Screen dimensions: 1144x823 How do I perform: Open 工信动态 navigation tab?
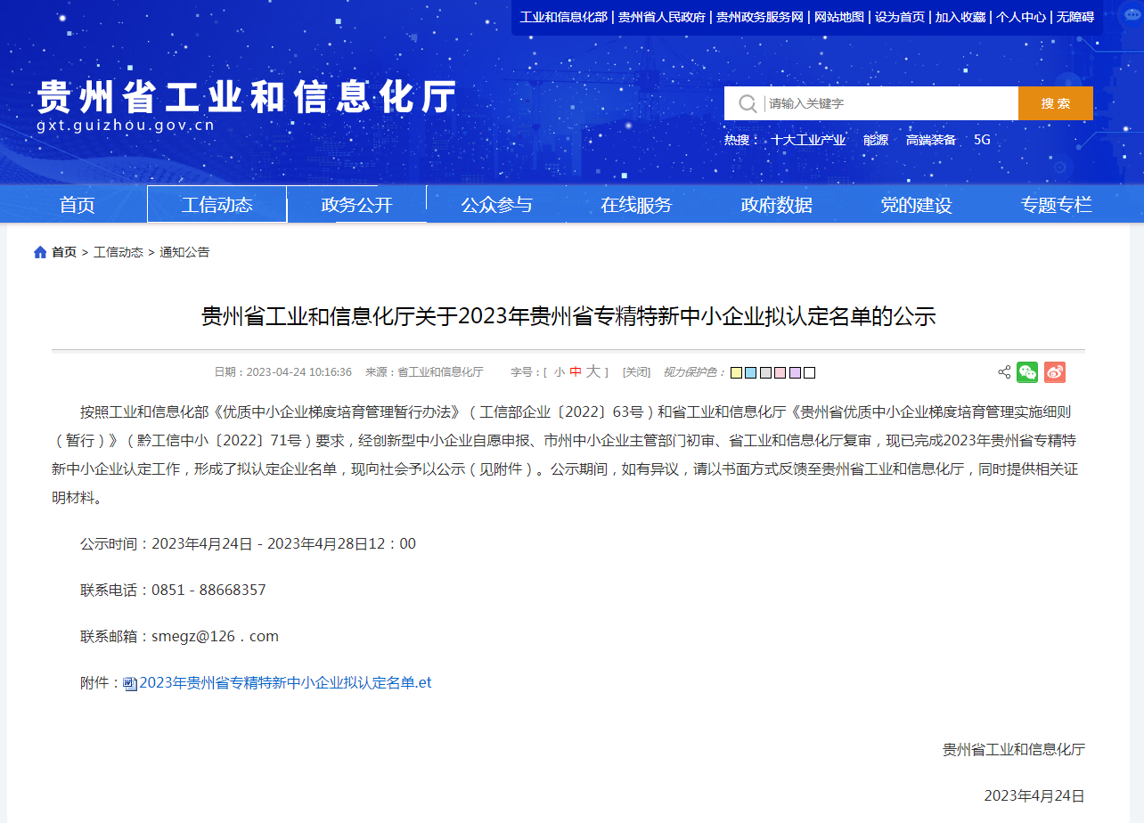(x=217, y=205)
